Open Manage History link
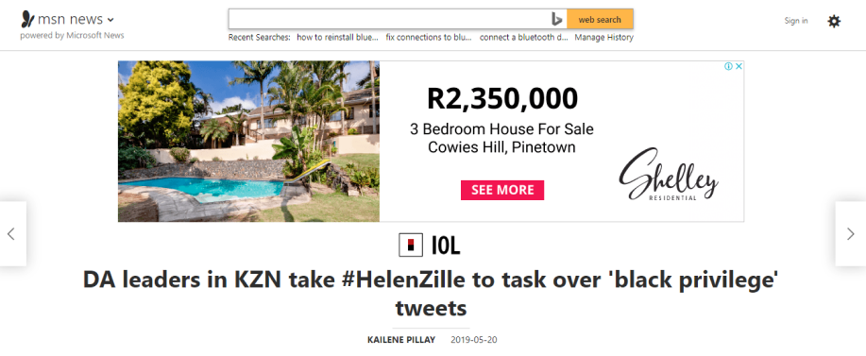Screen dimensions: 866x356 (603, 37)
